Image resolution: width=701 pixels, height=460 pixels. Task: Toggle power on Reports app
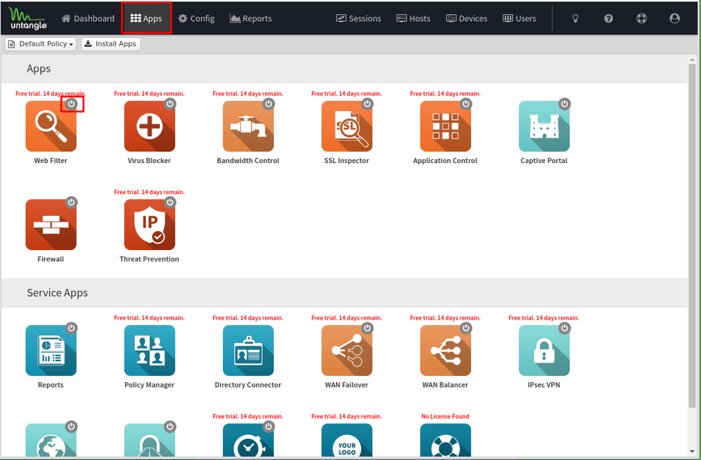tap(71, 329)
